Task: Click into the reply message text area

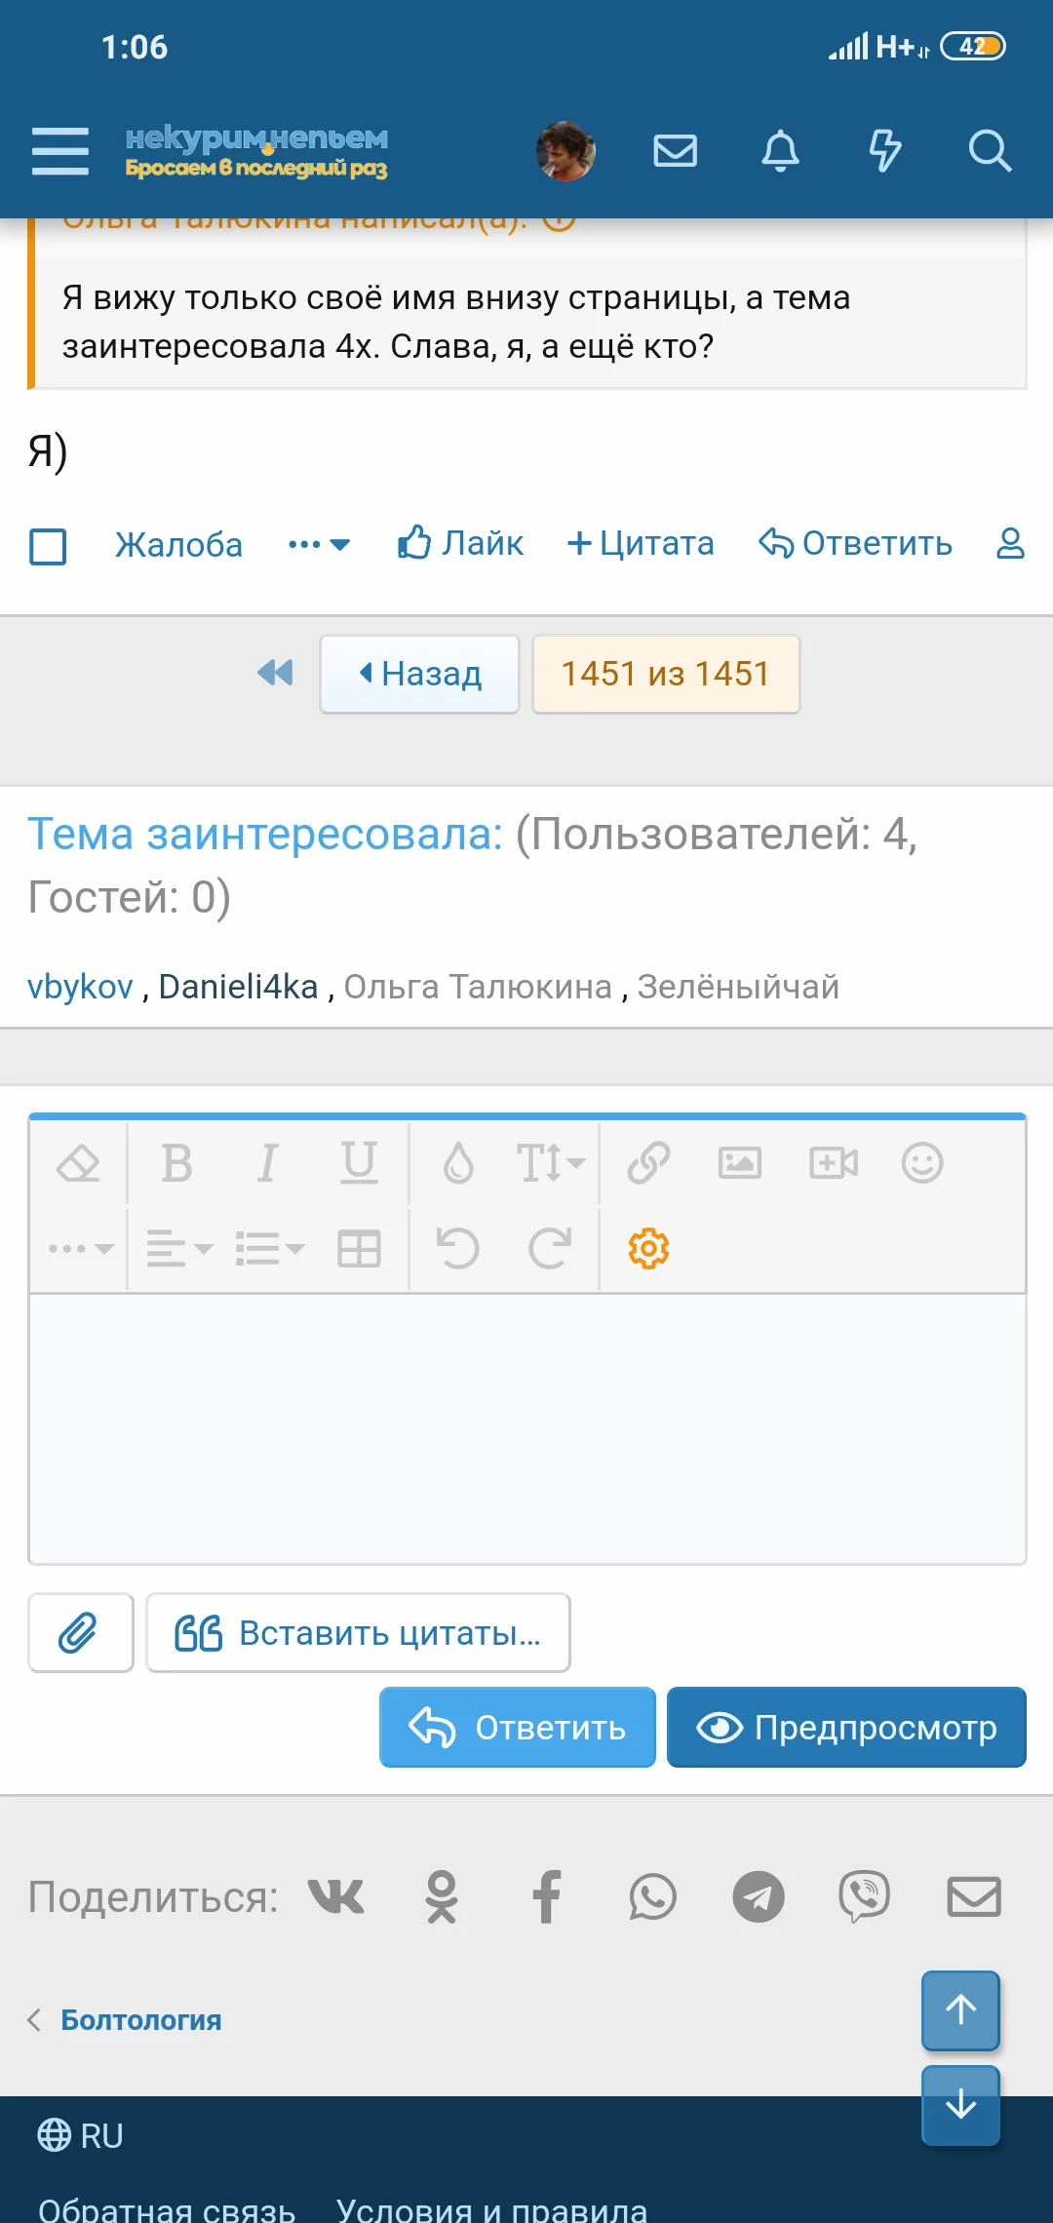Action: 527,1429
